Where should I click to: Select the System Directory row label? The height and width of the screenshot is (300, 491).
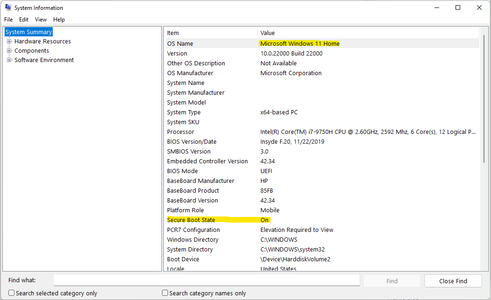190,249
